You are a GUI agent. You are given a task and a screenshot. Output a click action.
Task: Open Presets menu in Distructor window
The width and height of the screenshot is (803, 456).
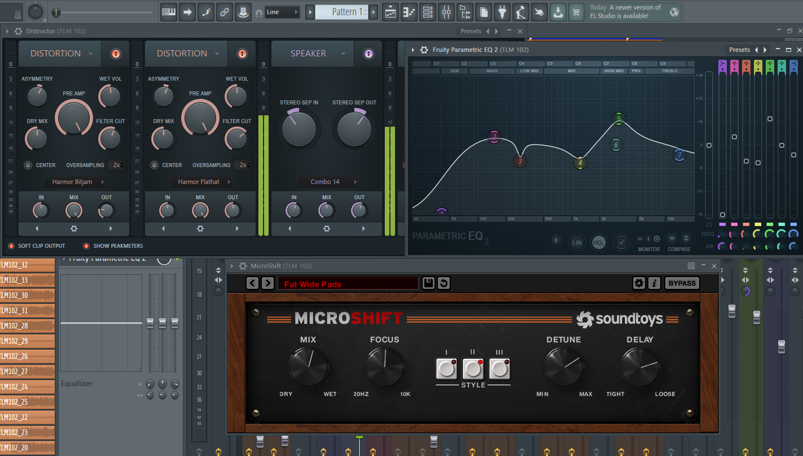471,31
